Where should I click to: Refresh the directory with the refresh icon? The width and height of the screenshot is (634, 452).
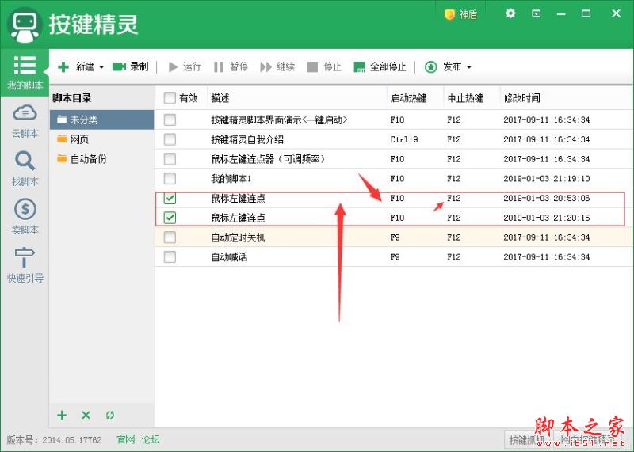coord(110,415)
